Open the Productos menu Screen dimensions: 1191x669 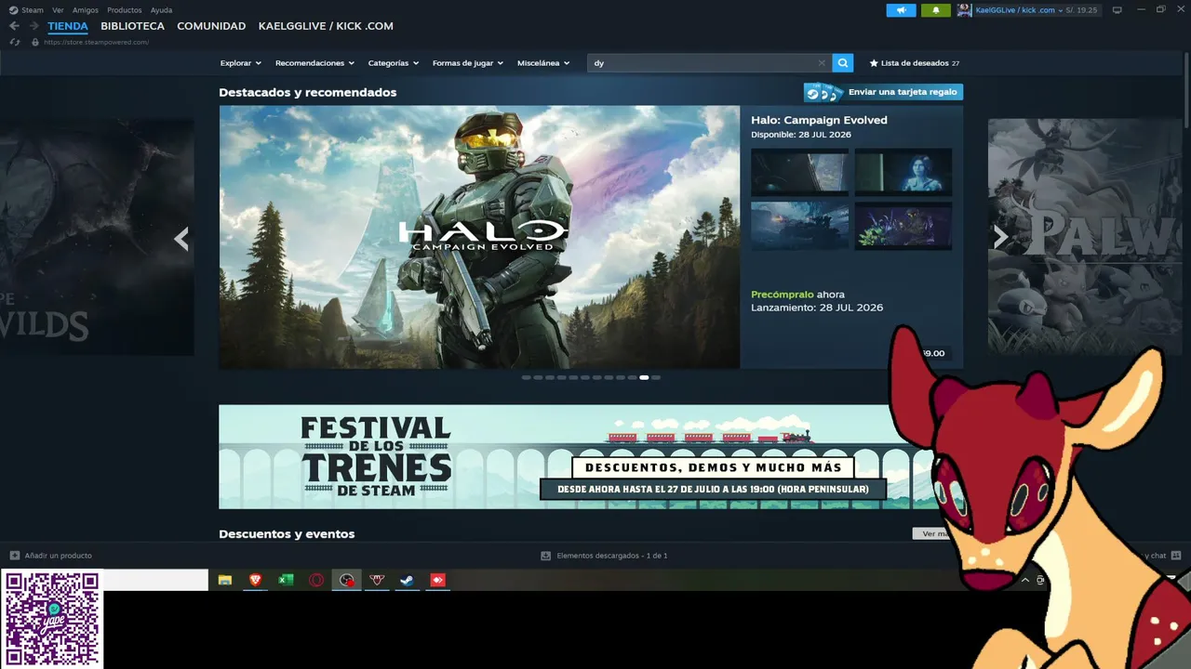coord(125,10)
